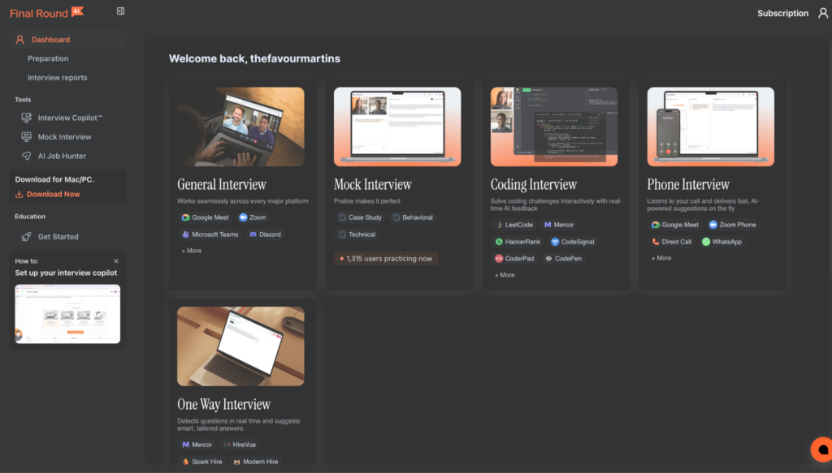Viewport: 832px width, 473px height.
Task: Collapse the sidebar with the panel icon
Action: coord(120,11)
